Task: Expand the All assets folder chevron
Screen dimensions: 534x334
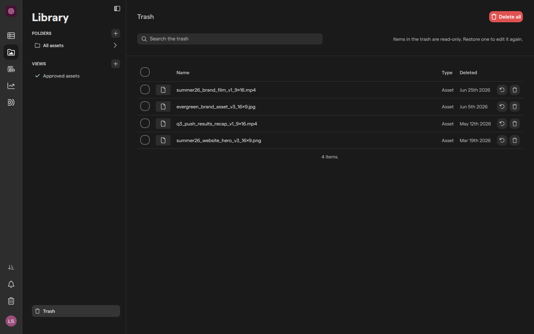Action: 115,45
